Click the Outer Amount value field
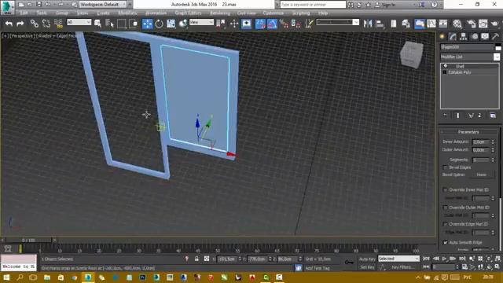 (480, 150)
